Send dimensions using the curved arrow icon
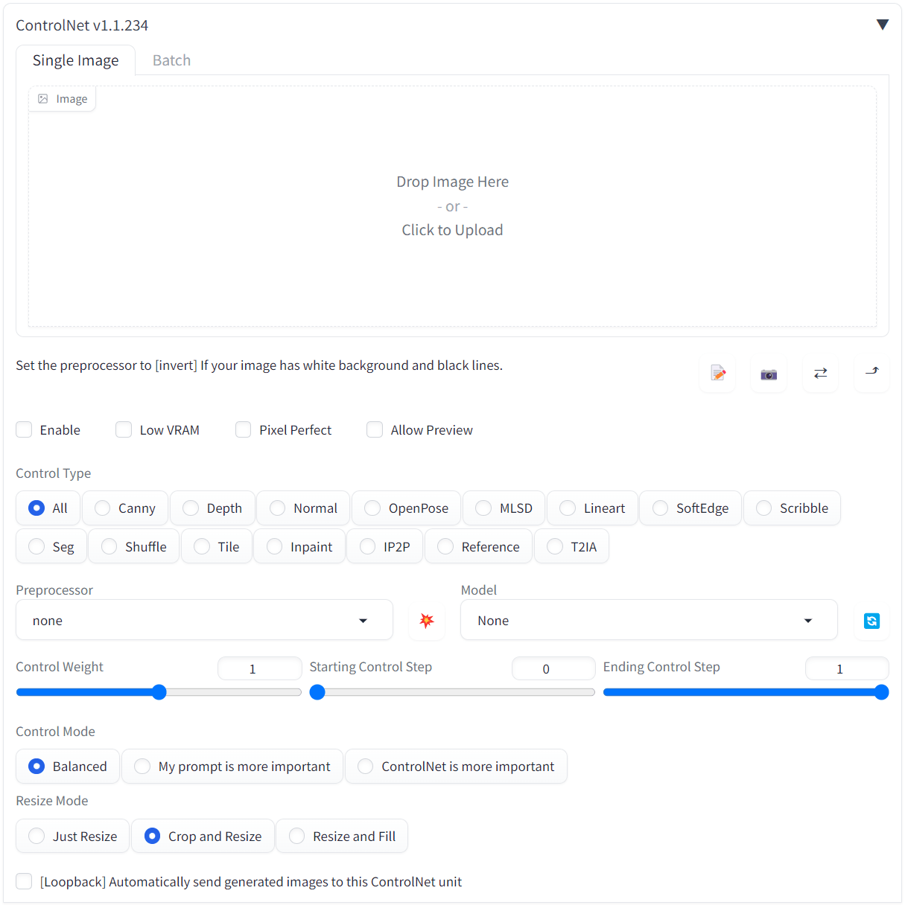The height and width of the screenshot is (905, 905). click(871, 373)
